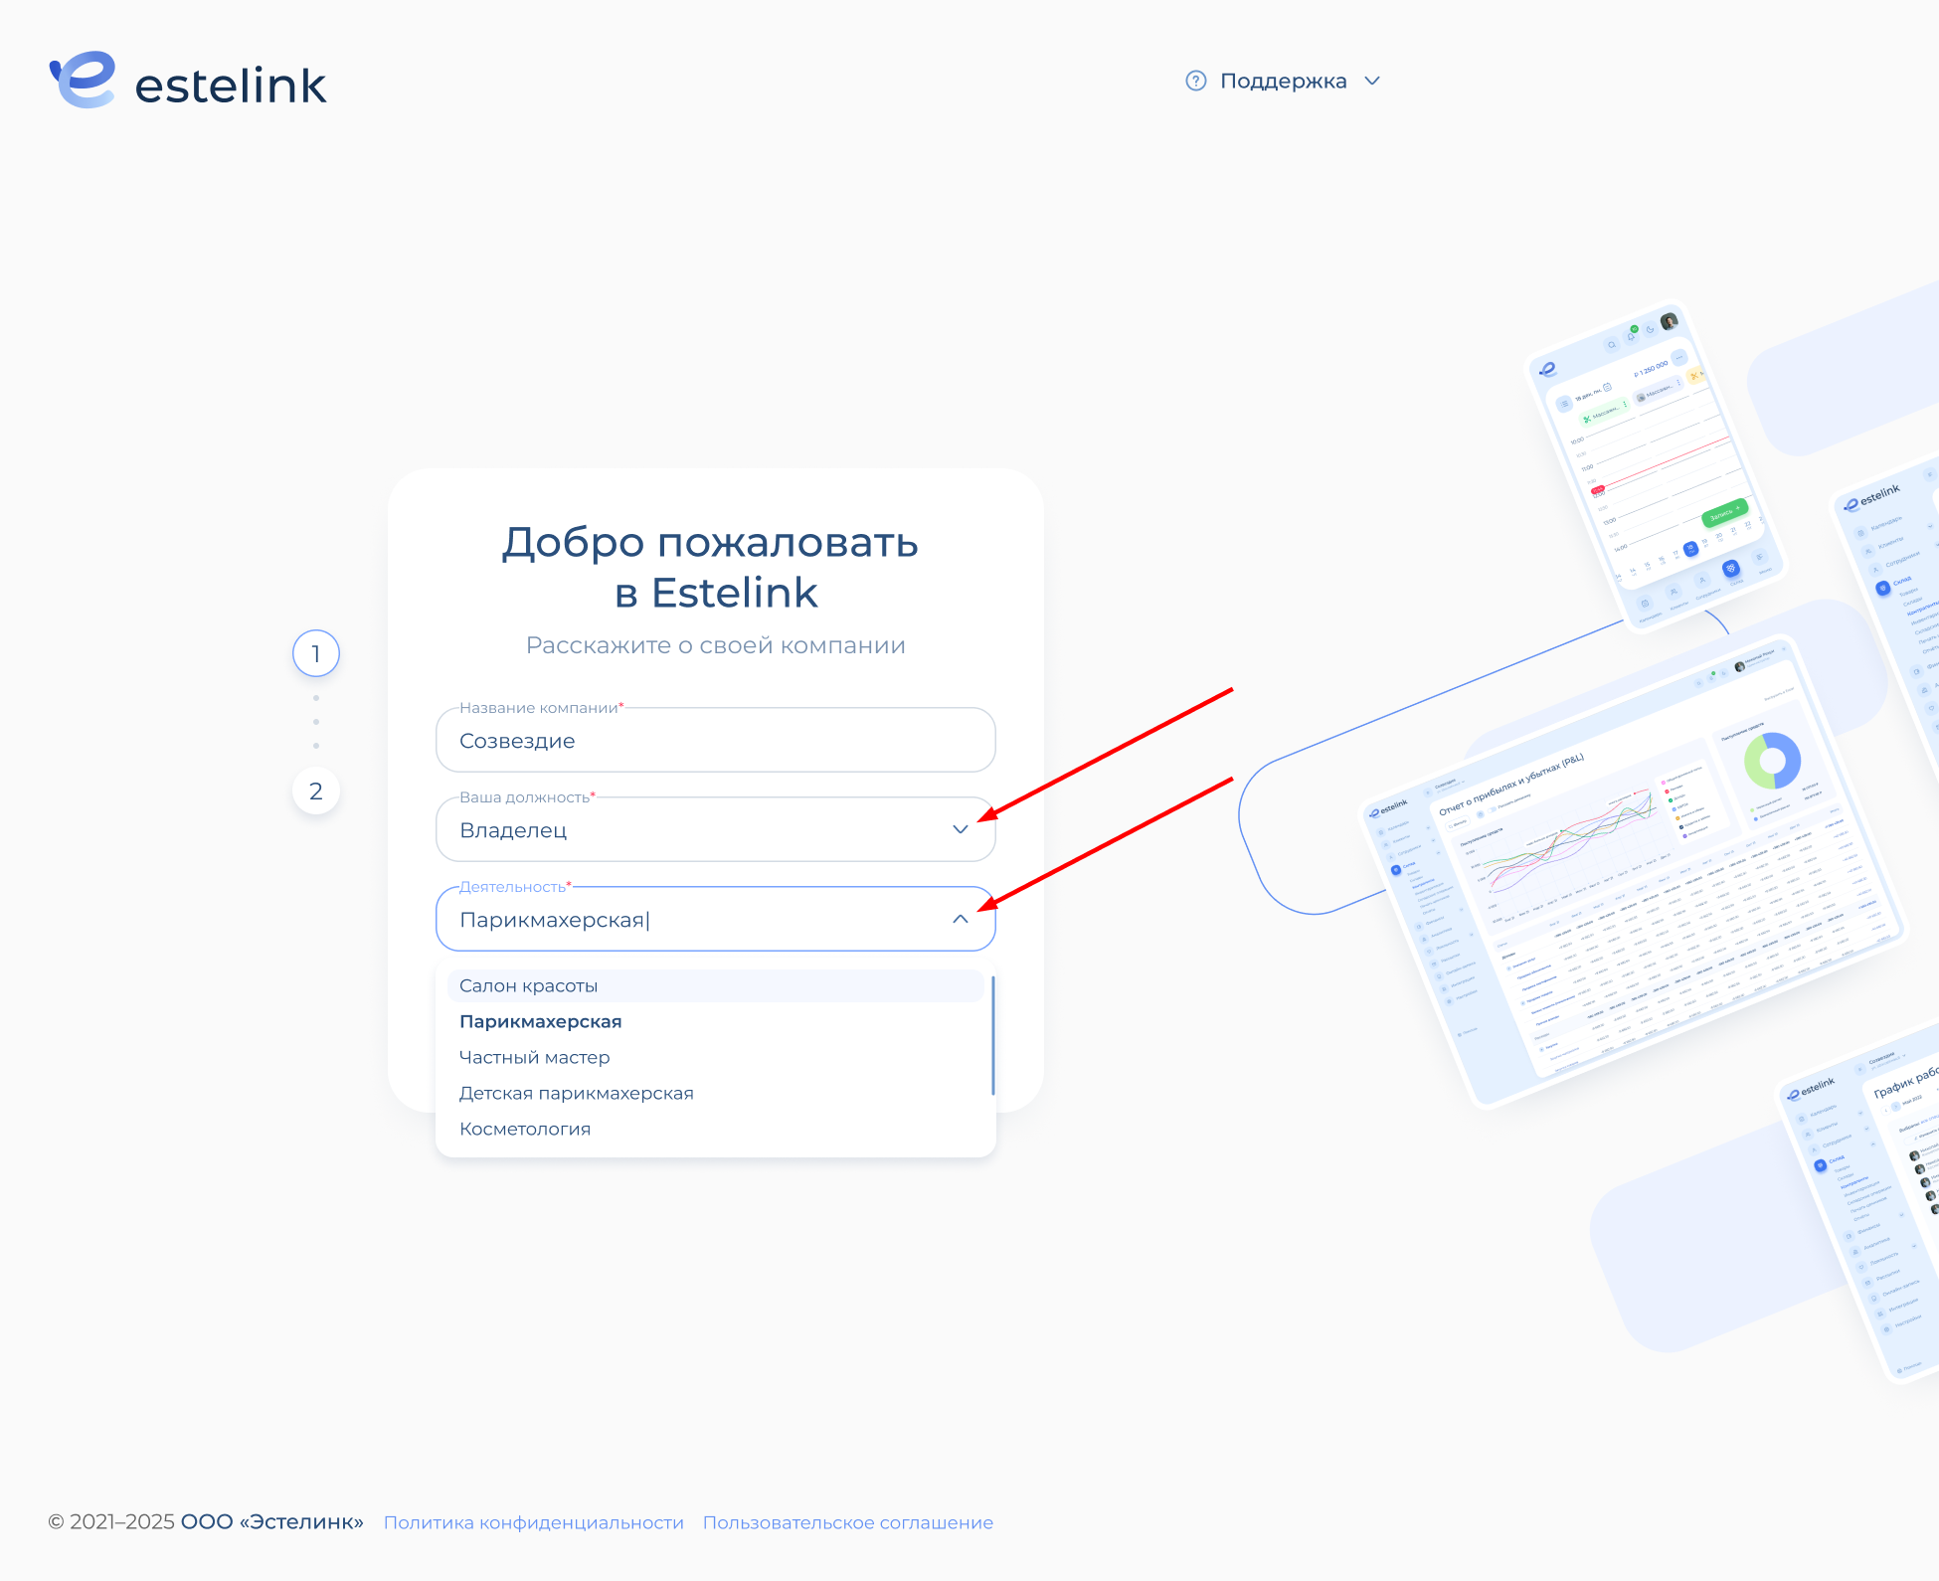The width and height of the screenshot is (1939, 1581).
Task: Click the Estelink logo
Action: point(188,81)
